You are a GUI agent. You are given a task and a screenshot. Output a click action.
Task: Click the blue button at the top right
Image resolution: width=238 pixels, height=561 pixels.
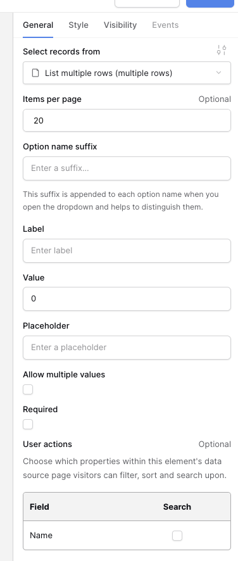(x=210, y=3)
